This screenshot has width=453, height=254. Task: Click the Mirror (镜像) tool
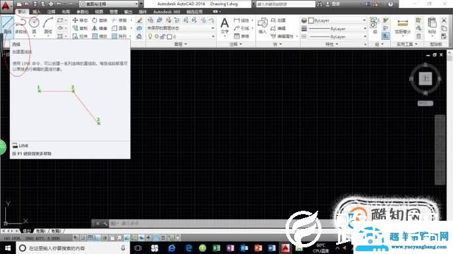pyautogui.click(x=100, y=28)
